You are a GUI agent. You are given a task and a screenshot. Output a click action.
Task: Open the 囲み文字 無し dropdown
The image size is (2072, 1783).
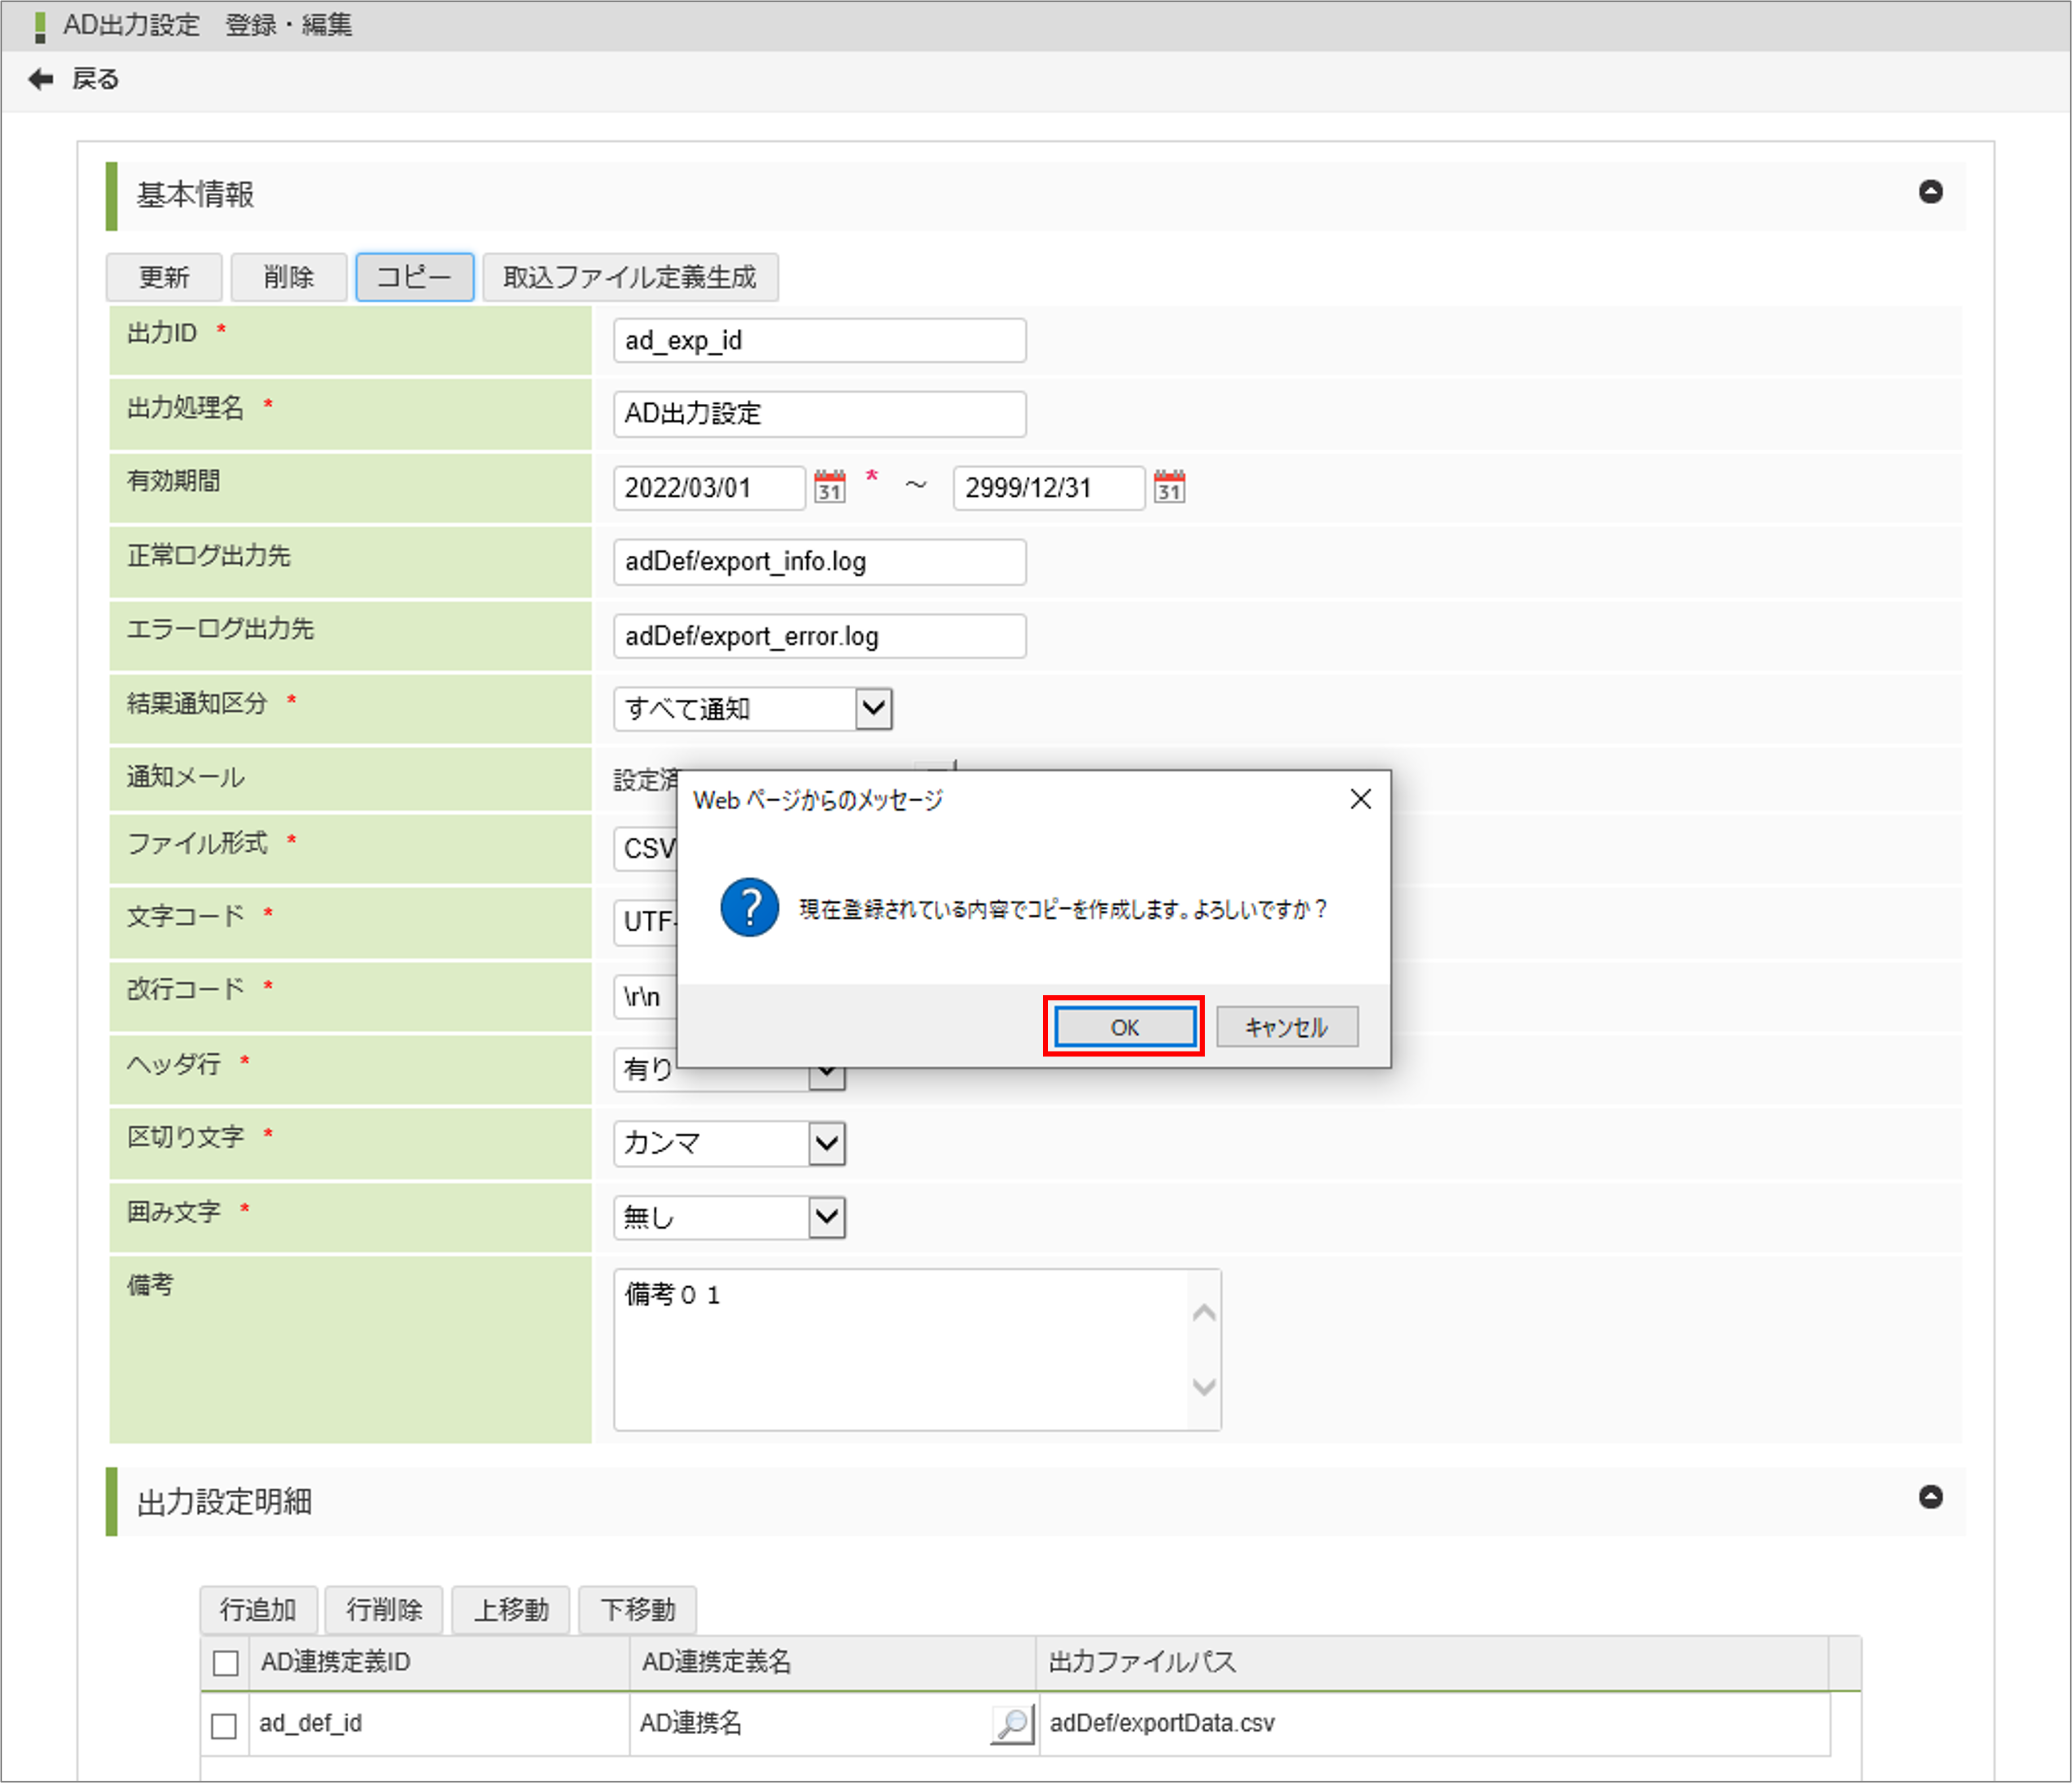[x=826, y=1217]
